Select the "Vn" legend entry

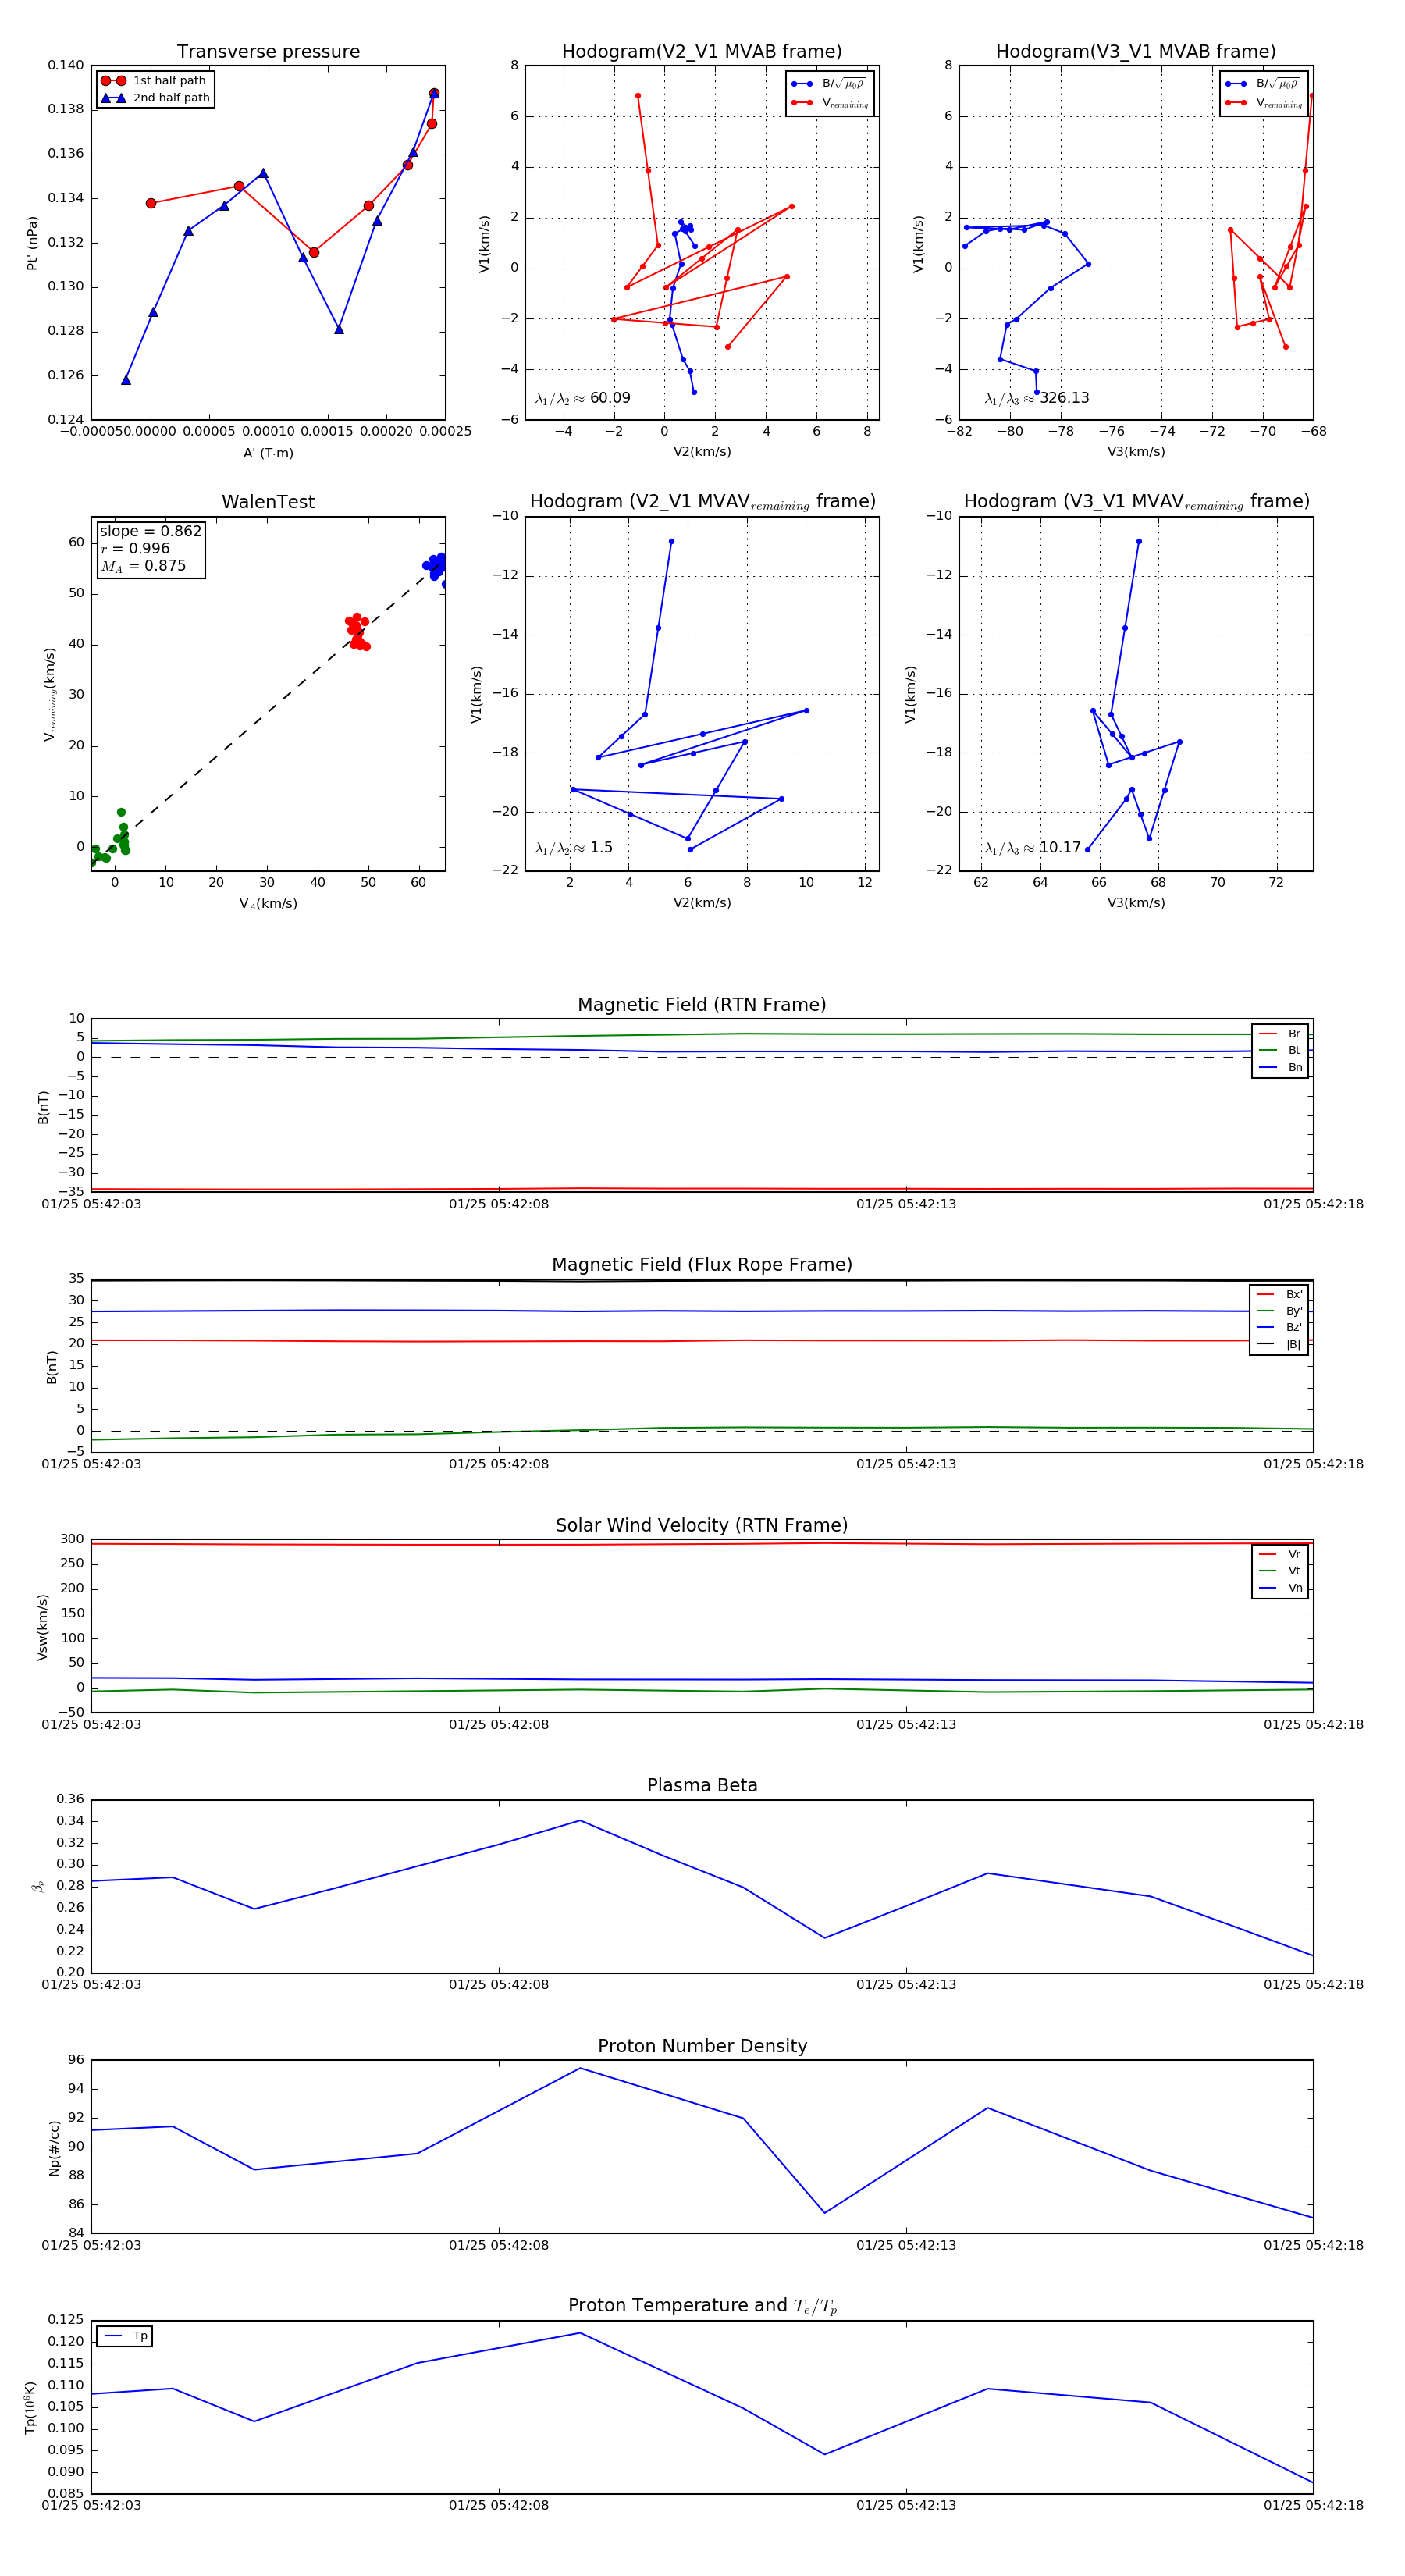1280,1588
